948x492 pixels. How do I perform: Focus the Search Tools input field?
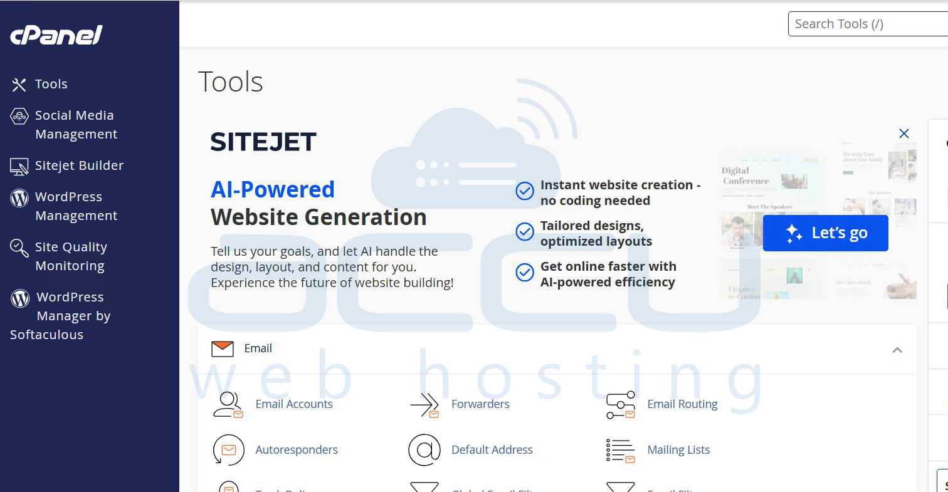[868, 24]
